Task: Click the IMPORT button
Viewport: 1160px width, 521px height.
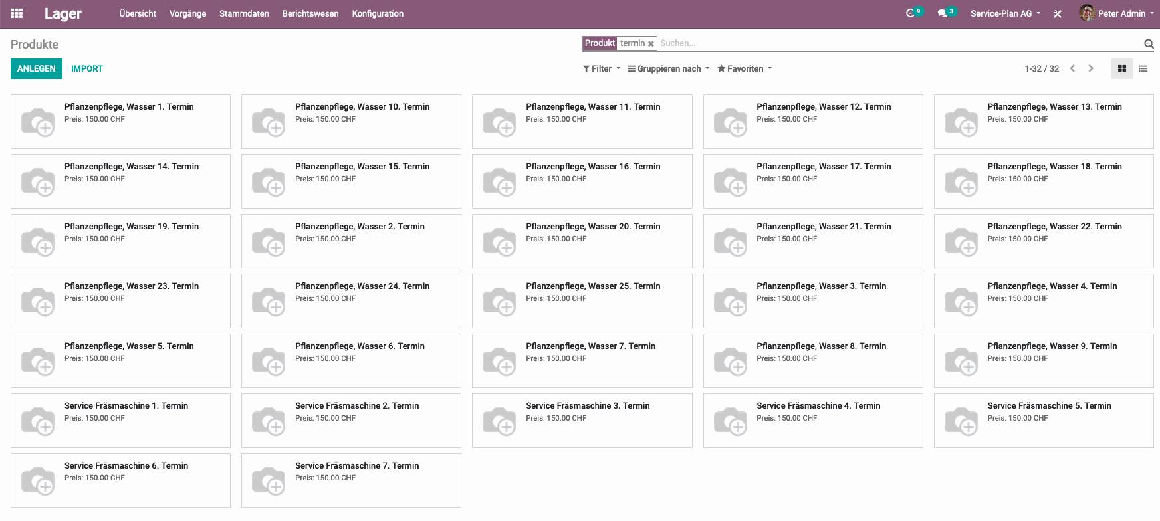Action: [87, 68]
